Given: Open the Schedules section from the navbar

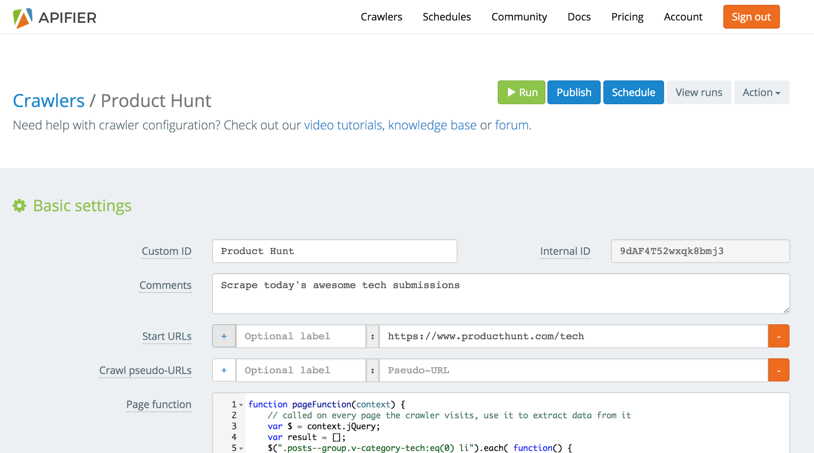Looking at the screenshot, I should tap(446, 17).
